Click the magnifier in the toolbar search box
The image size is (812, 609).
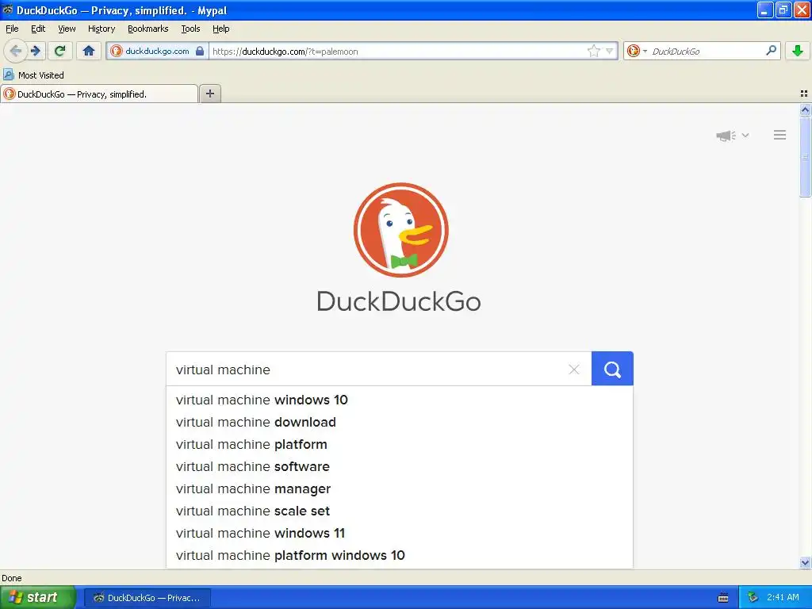(x=771, y=50)
